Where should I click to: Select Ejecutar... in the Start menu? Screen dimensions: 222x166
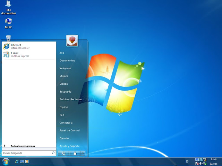click(x=65, y=138)
